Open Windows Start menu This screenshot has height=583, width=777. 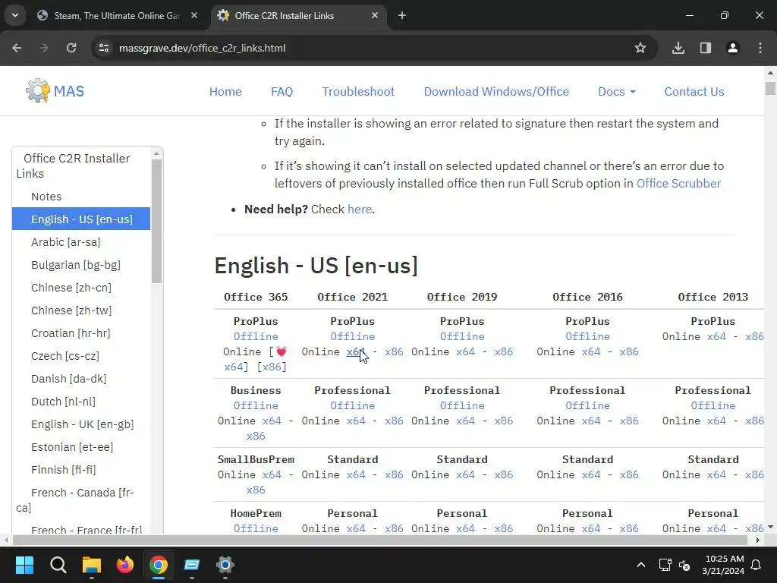pyautogui.click(x=24, y=565)
